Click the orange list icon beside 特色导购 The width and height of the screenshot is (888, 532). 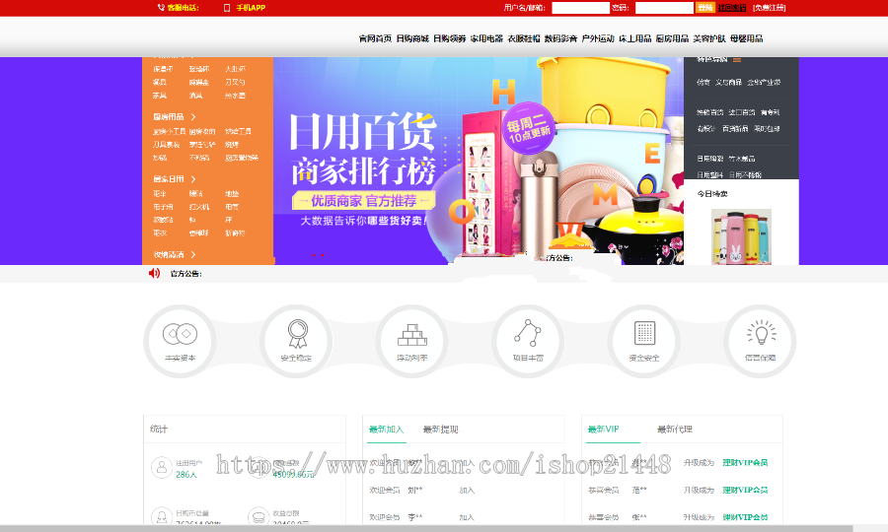737,59
